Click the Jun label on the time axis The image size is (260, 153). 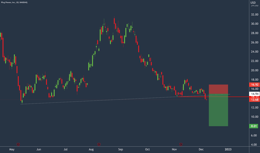(x=38, y=150)
